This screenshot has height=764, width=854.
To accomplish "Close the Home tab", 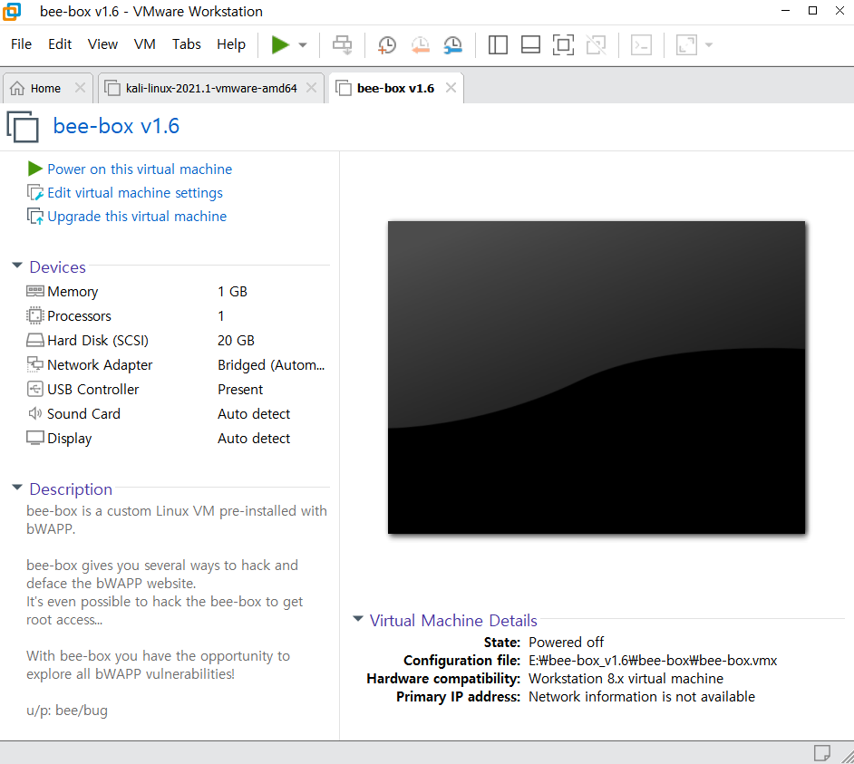I will tap(80, 88).
